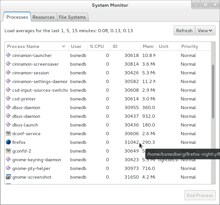Switch to the Processes tab

[x=17, y=17]
